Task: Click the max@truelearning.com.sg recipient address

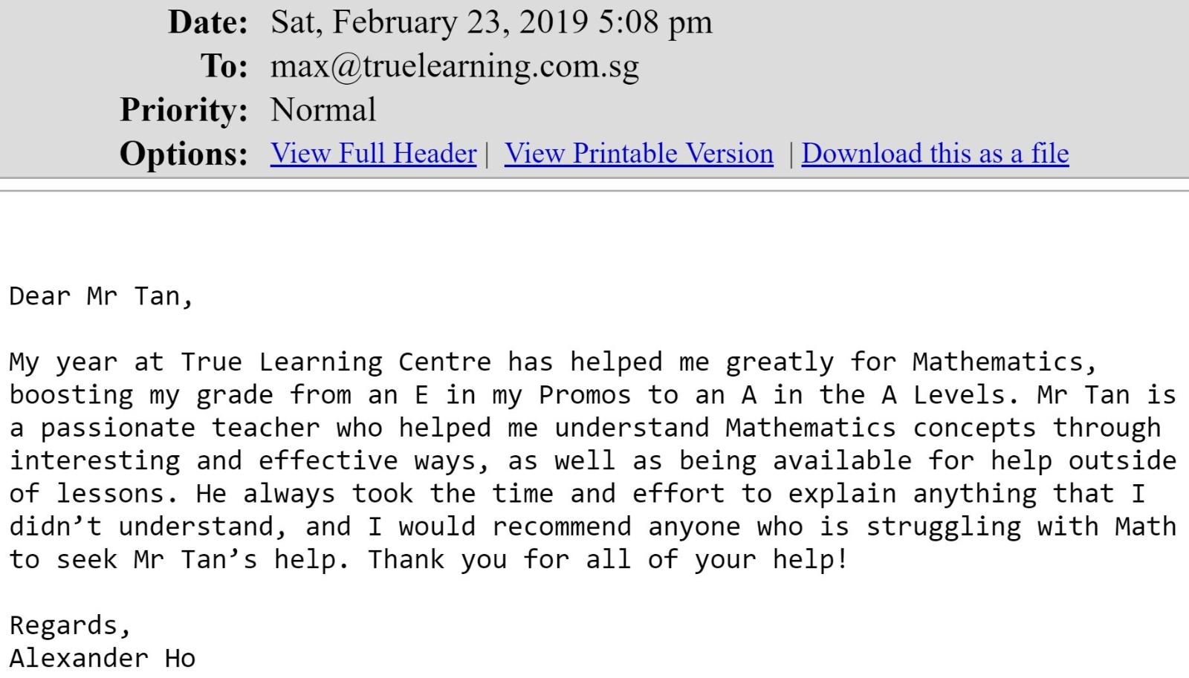Action: click(x=455, y=67)
